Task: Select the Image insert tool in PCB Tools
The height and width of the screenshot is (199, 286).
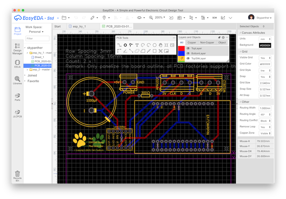Action: click(172, 45)
